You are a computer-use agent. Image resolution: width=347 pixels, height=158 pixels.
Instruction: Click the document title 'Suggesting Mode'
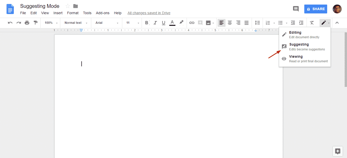pos(40,6)
